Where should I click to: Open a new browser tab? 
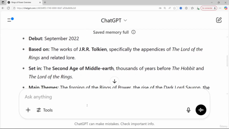coord(45,3)
